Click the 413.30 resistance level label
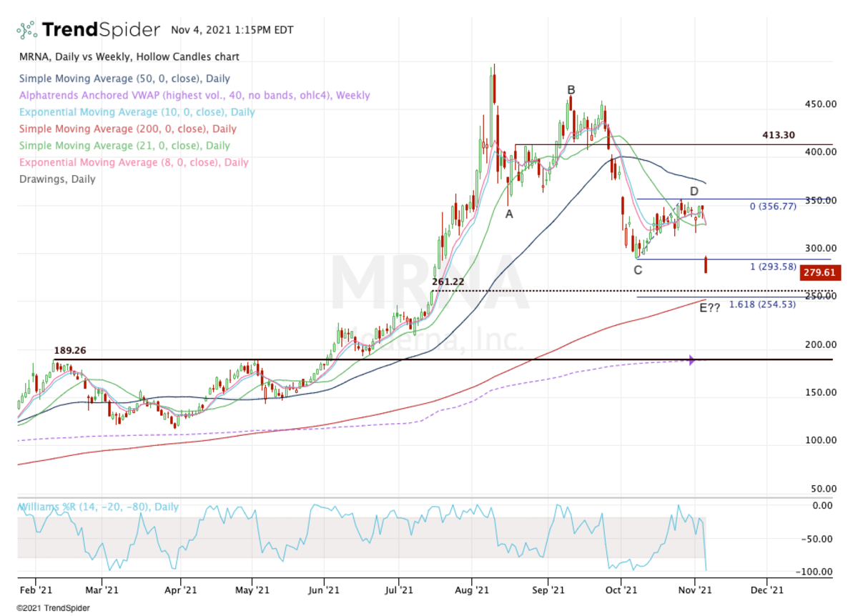 779,134
